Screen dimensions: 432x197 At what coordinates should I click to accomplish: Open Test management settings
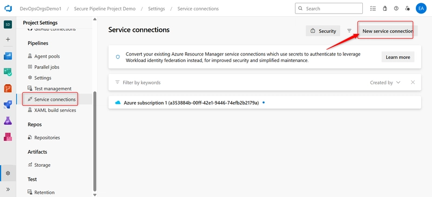click(52, 89)
